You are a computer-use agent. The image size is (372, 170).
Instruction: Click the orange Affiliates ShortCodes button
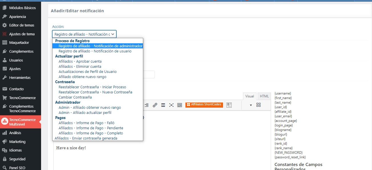(x=204, y=105)
